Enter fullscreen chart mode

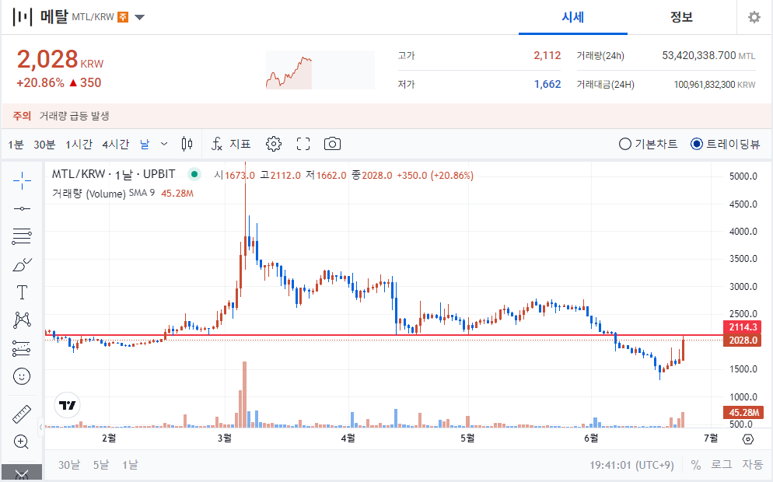click(303, 143)
